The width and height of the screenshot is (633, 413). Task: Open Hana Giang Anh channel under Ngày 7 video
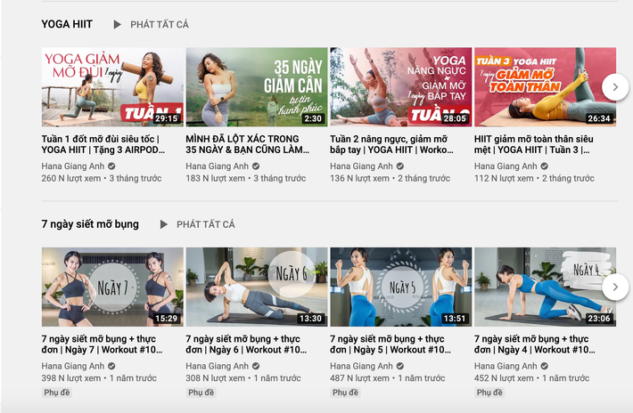[x=73, y=366]
